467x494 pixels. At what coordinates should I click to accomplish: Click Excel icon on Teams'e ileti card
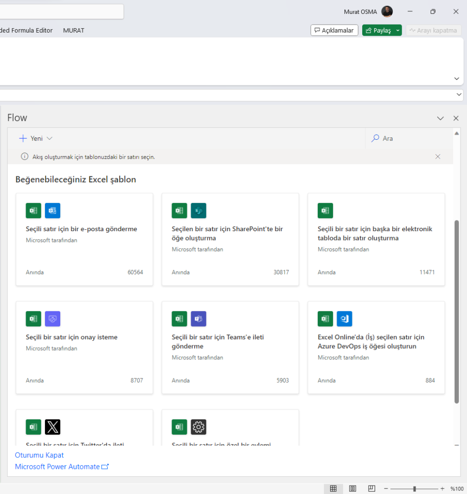[179, 319]
